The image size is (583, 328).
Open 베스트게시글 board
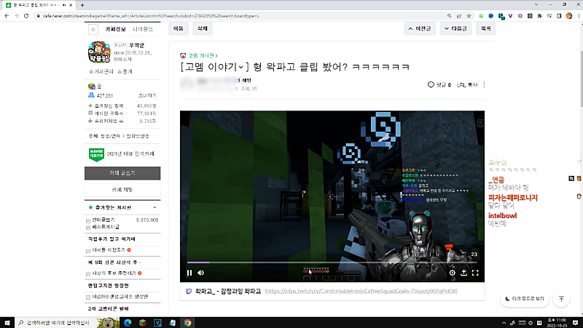106,227
